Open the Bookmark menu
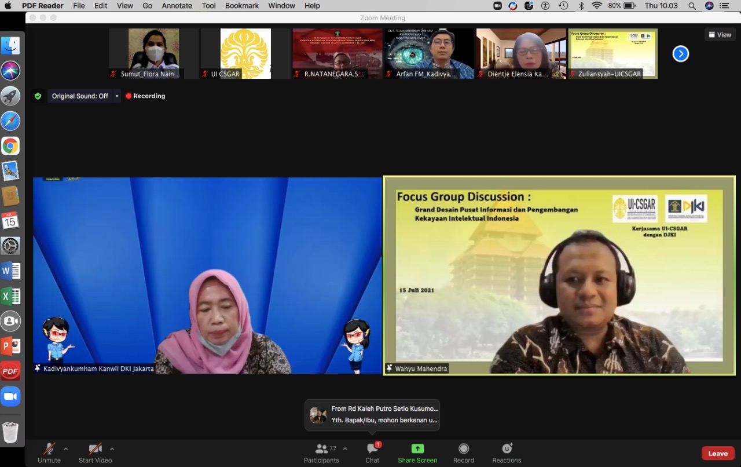This screenshot has height=467, width=741. click(x=242, y=6)
